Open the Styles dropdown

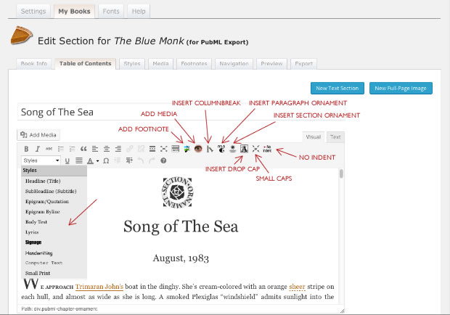point(41,160)
